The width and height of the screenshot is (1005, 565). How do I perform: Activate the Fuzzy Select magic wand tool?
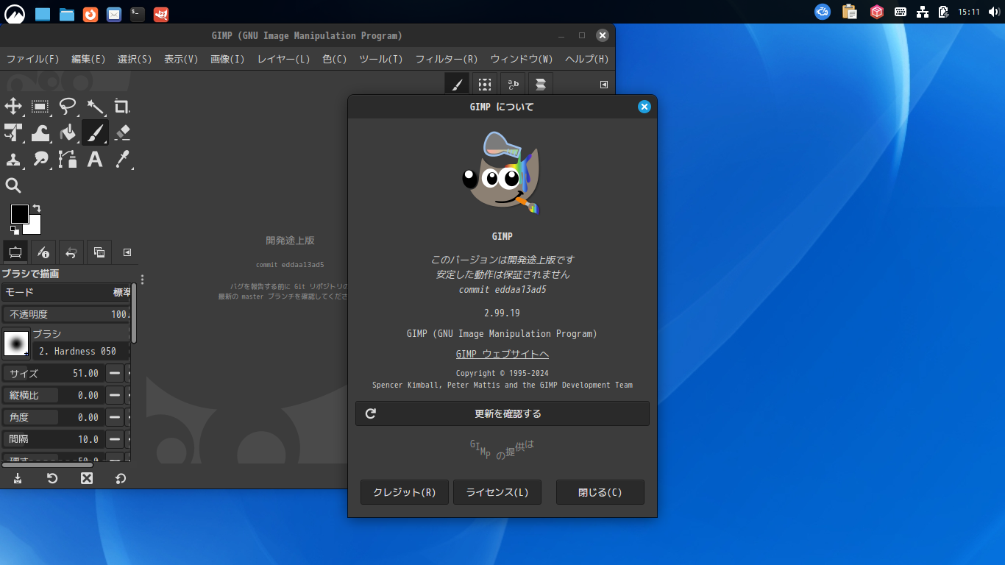95,107
